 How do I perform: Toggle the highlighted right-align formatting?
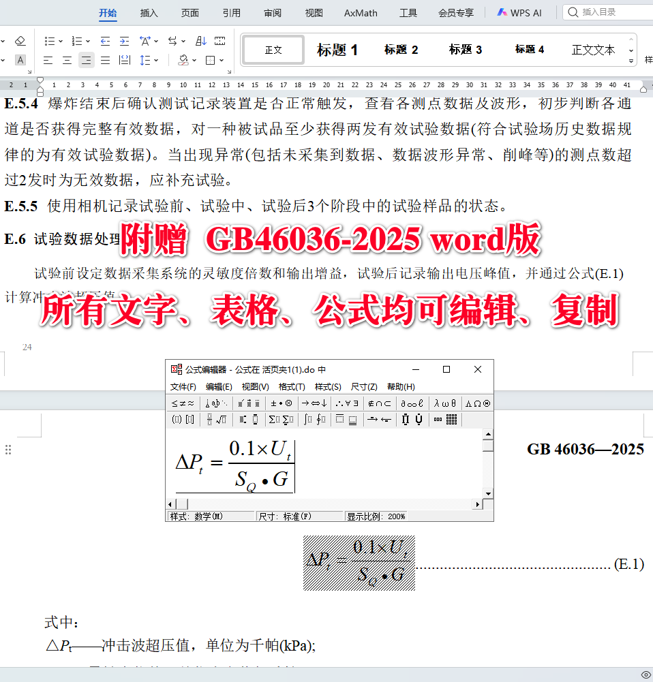tap(86, 60)
